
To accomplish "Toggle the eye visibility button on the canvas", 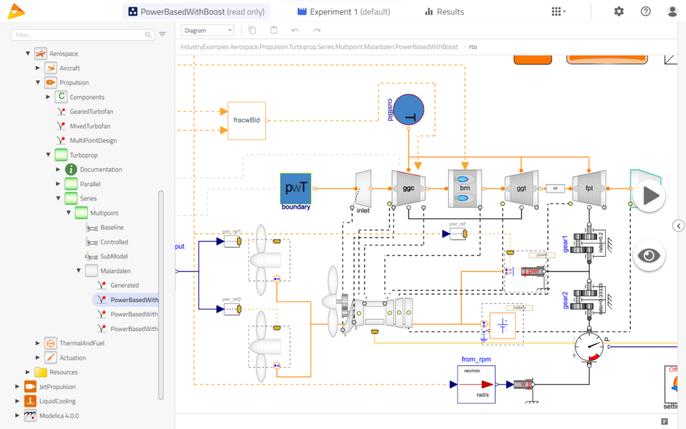I will tap(648, 255).
